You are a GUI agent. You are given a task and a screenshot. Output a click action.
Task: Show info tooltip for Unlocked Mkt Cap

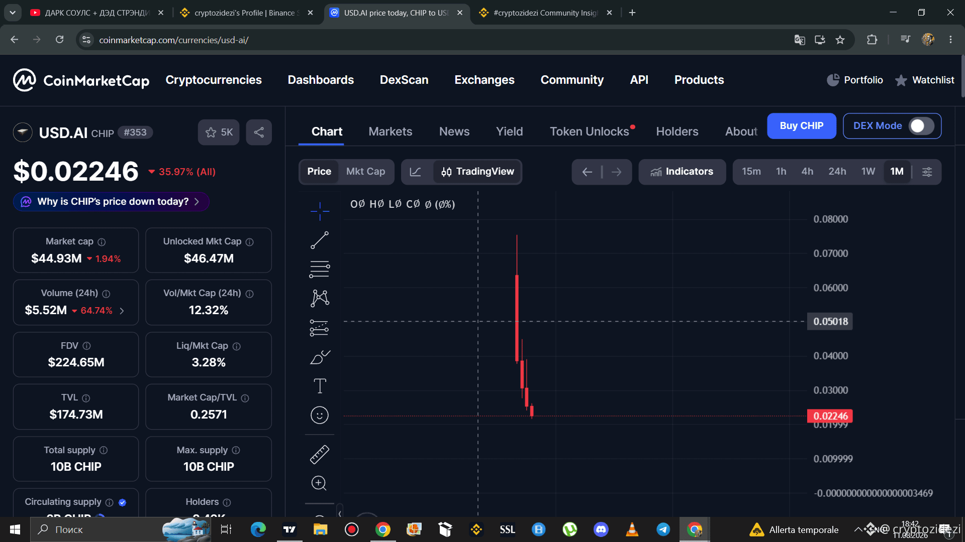click(250, 242)
